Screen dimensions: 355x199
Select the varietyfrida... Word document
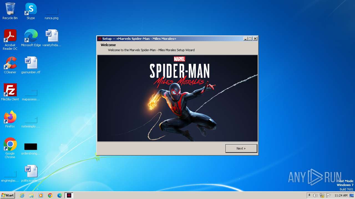[x=52, y=38]
